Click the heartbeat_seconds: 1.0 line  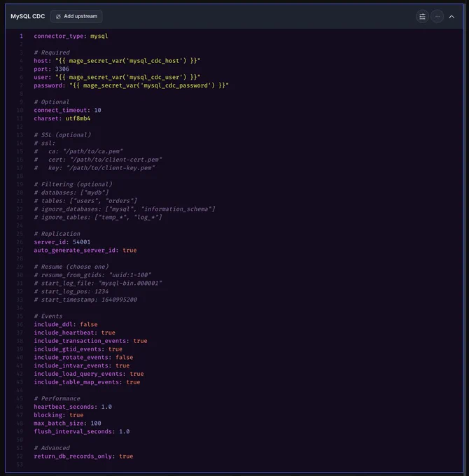(73, 407)
